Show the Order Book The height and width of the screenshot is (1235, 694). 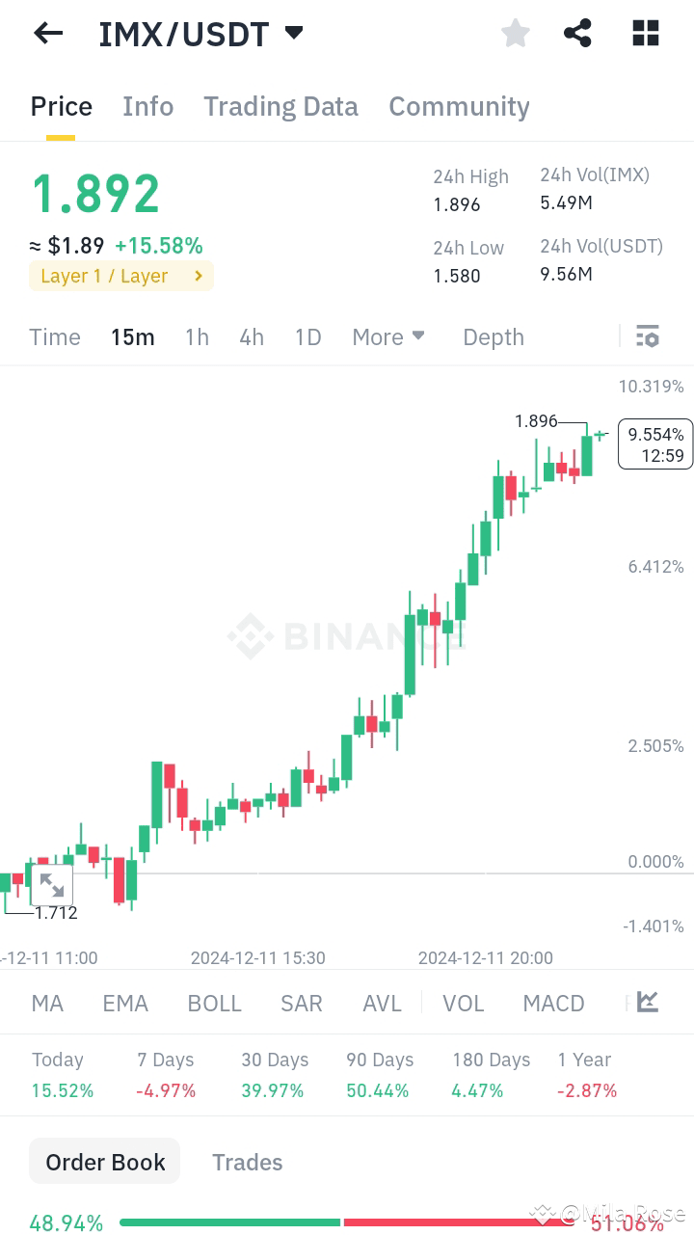click(104, 1161)
